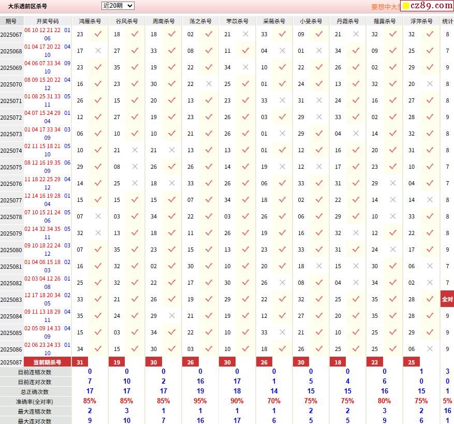Screen dimensions: 454x424
Task: Click the X mark for 2025069 芣苡杀号
Action: [245, 67]
